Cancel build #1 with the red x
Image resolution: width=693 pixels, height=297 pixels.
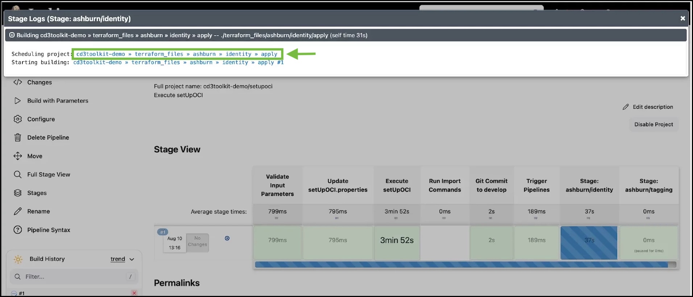(x=134, y=293)
